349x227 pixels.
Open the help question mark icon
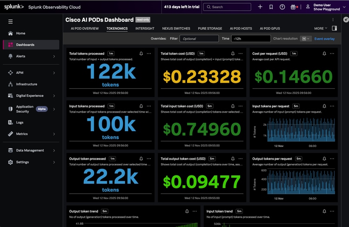click(x=282, y=7)
